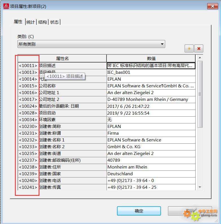Click the <10013> property number cell
This screenshot has width=221, height=224.
[28, 72]
